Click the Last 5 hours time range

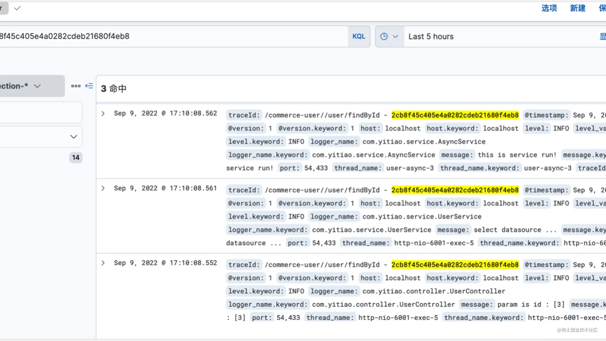click(x=431, y=37)
